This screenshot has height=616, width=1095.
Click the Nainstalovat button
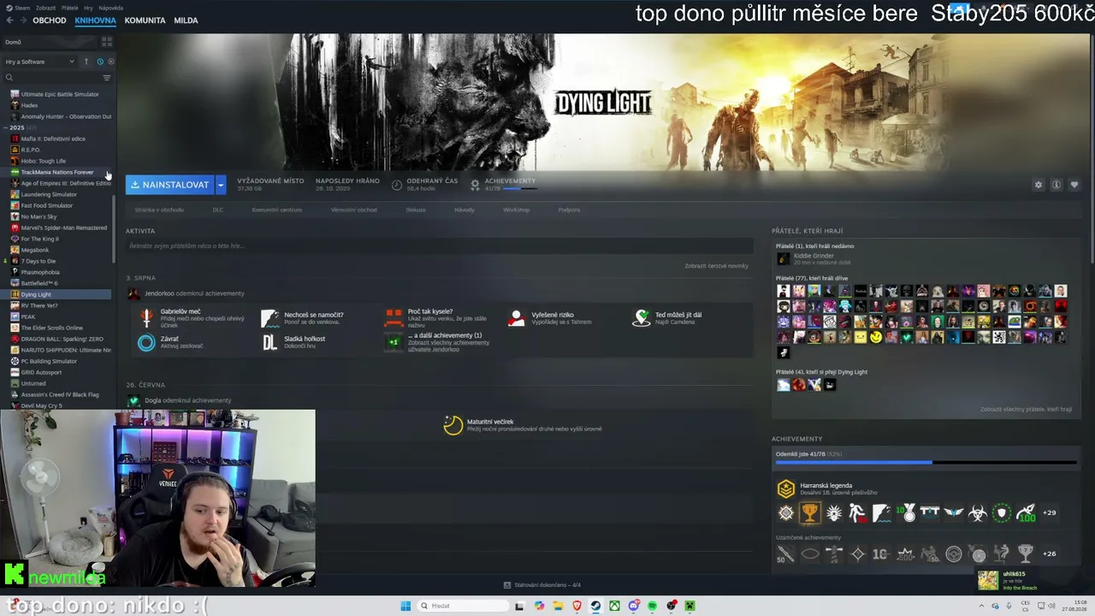(170, 185)
